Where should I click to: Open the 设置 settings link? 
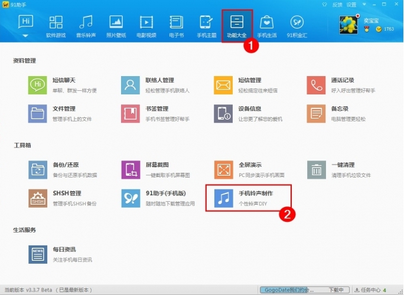click(351, 5)
